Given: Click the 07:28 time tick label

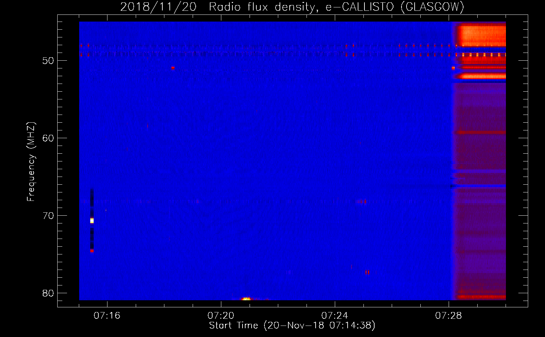Looking at the screenshot, I should point(448,316).
